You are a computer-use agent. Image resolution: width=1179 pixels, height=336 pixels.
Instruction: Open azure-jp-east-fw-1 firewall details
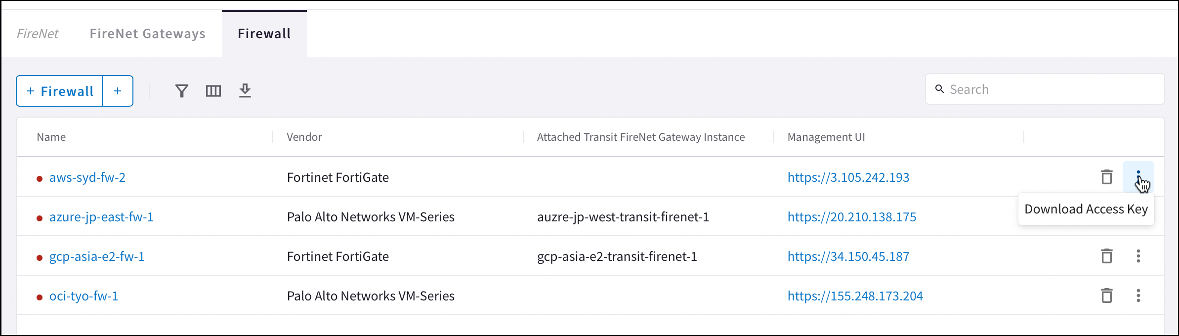click(102, 216)
